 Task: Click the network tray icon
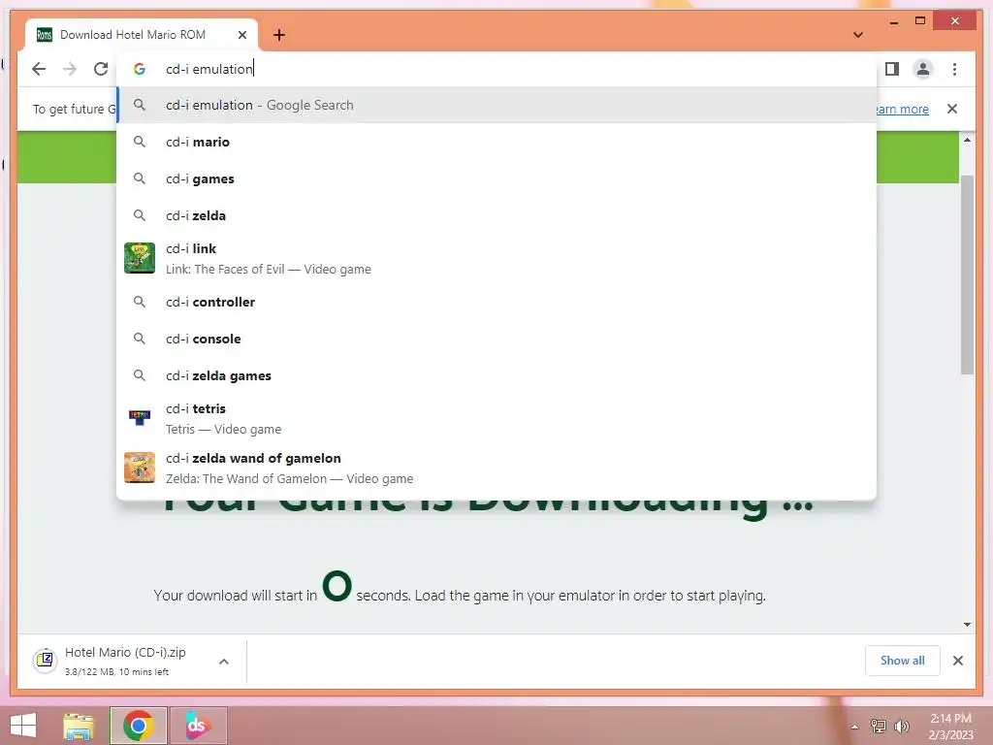coord(878,726)
